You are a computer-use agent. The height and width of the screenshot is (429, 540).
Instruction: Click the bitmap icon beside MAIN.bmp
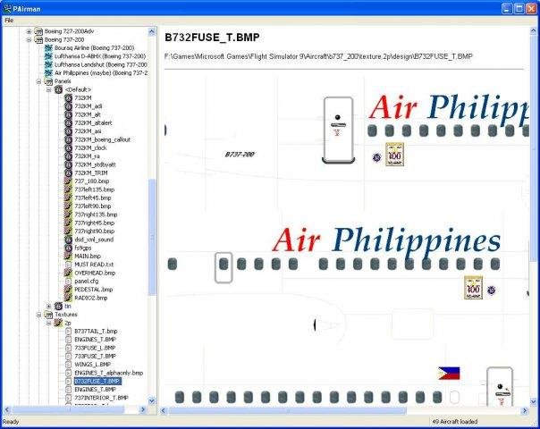tap(68, 257)
